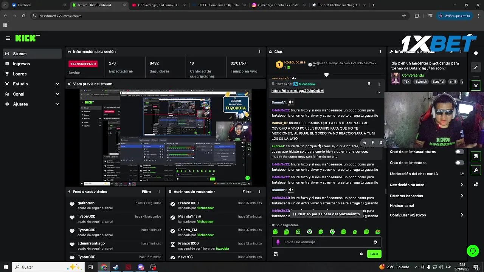Click the purple microphone icon in chat input
The image size is (484, 272).
(x=278, y=242)
